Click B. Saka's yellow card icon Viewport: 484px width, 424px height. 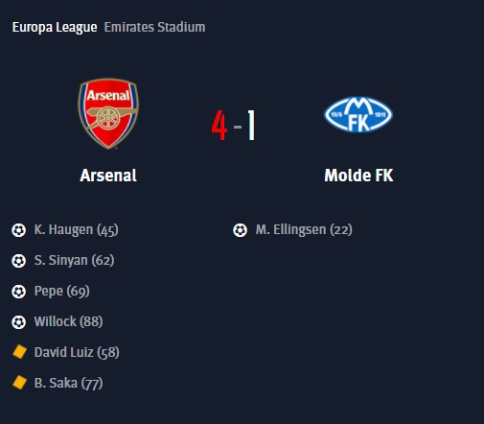(19, 383)
